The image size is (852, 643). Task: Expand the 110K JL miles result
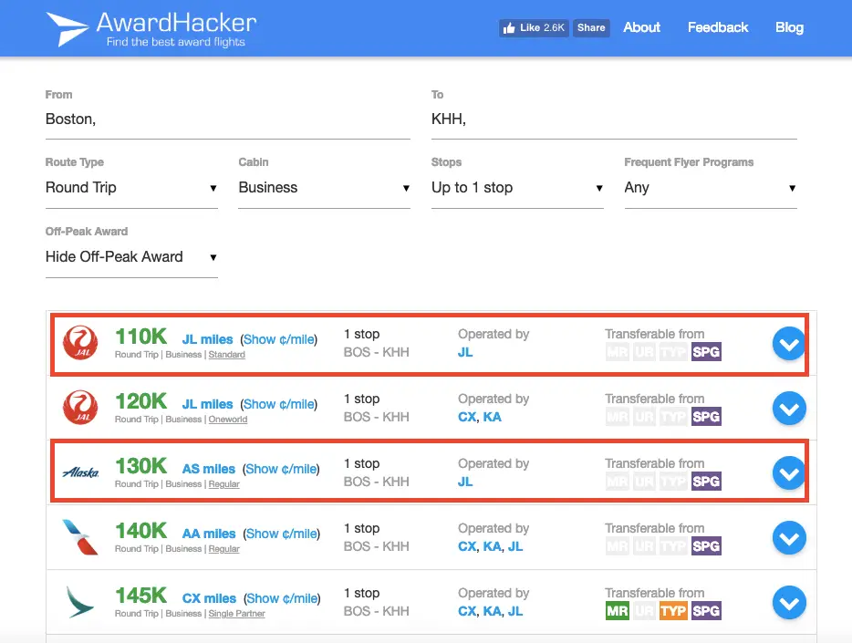click(789, 344)
